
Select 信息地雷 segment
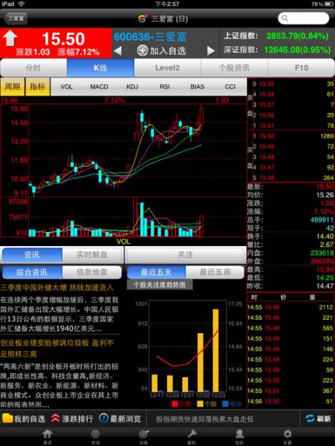pyautogui.click(x=92, y=272)
